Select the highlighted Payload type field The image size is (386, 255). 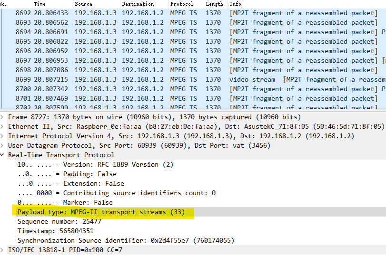[x=101, y=212]
